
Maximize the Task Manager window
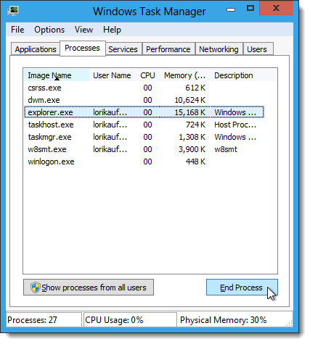point(250,9)
